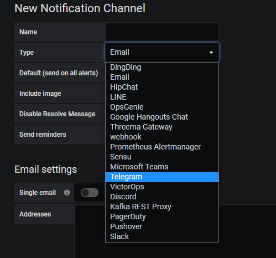276x258 pixels.
Task: Select Kafka REST Proxy option
Action: tap(162, 207)
